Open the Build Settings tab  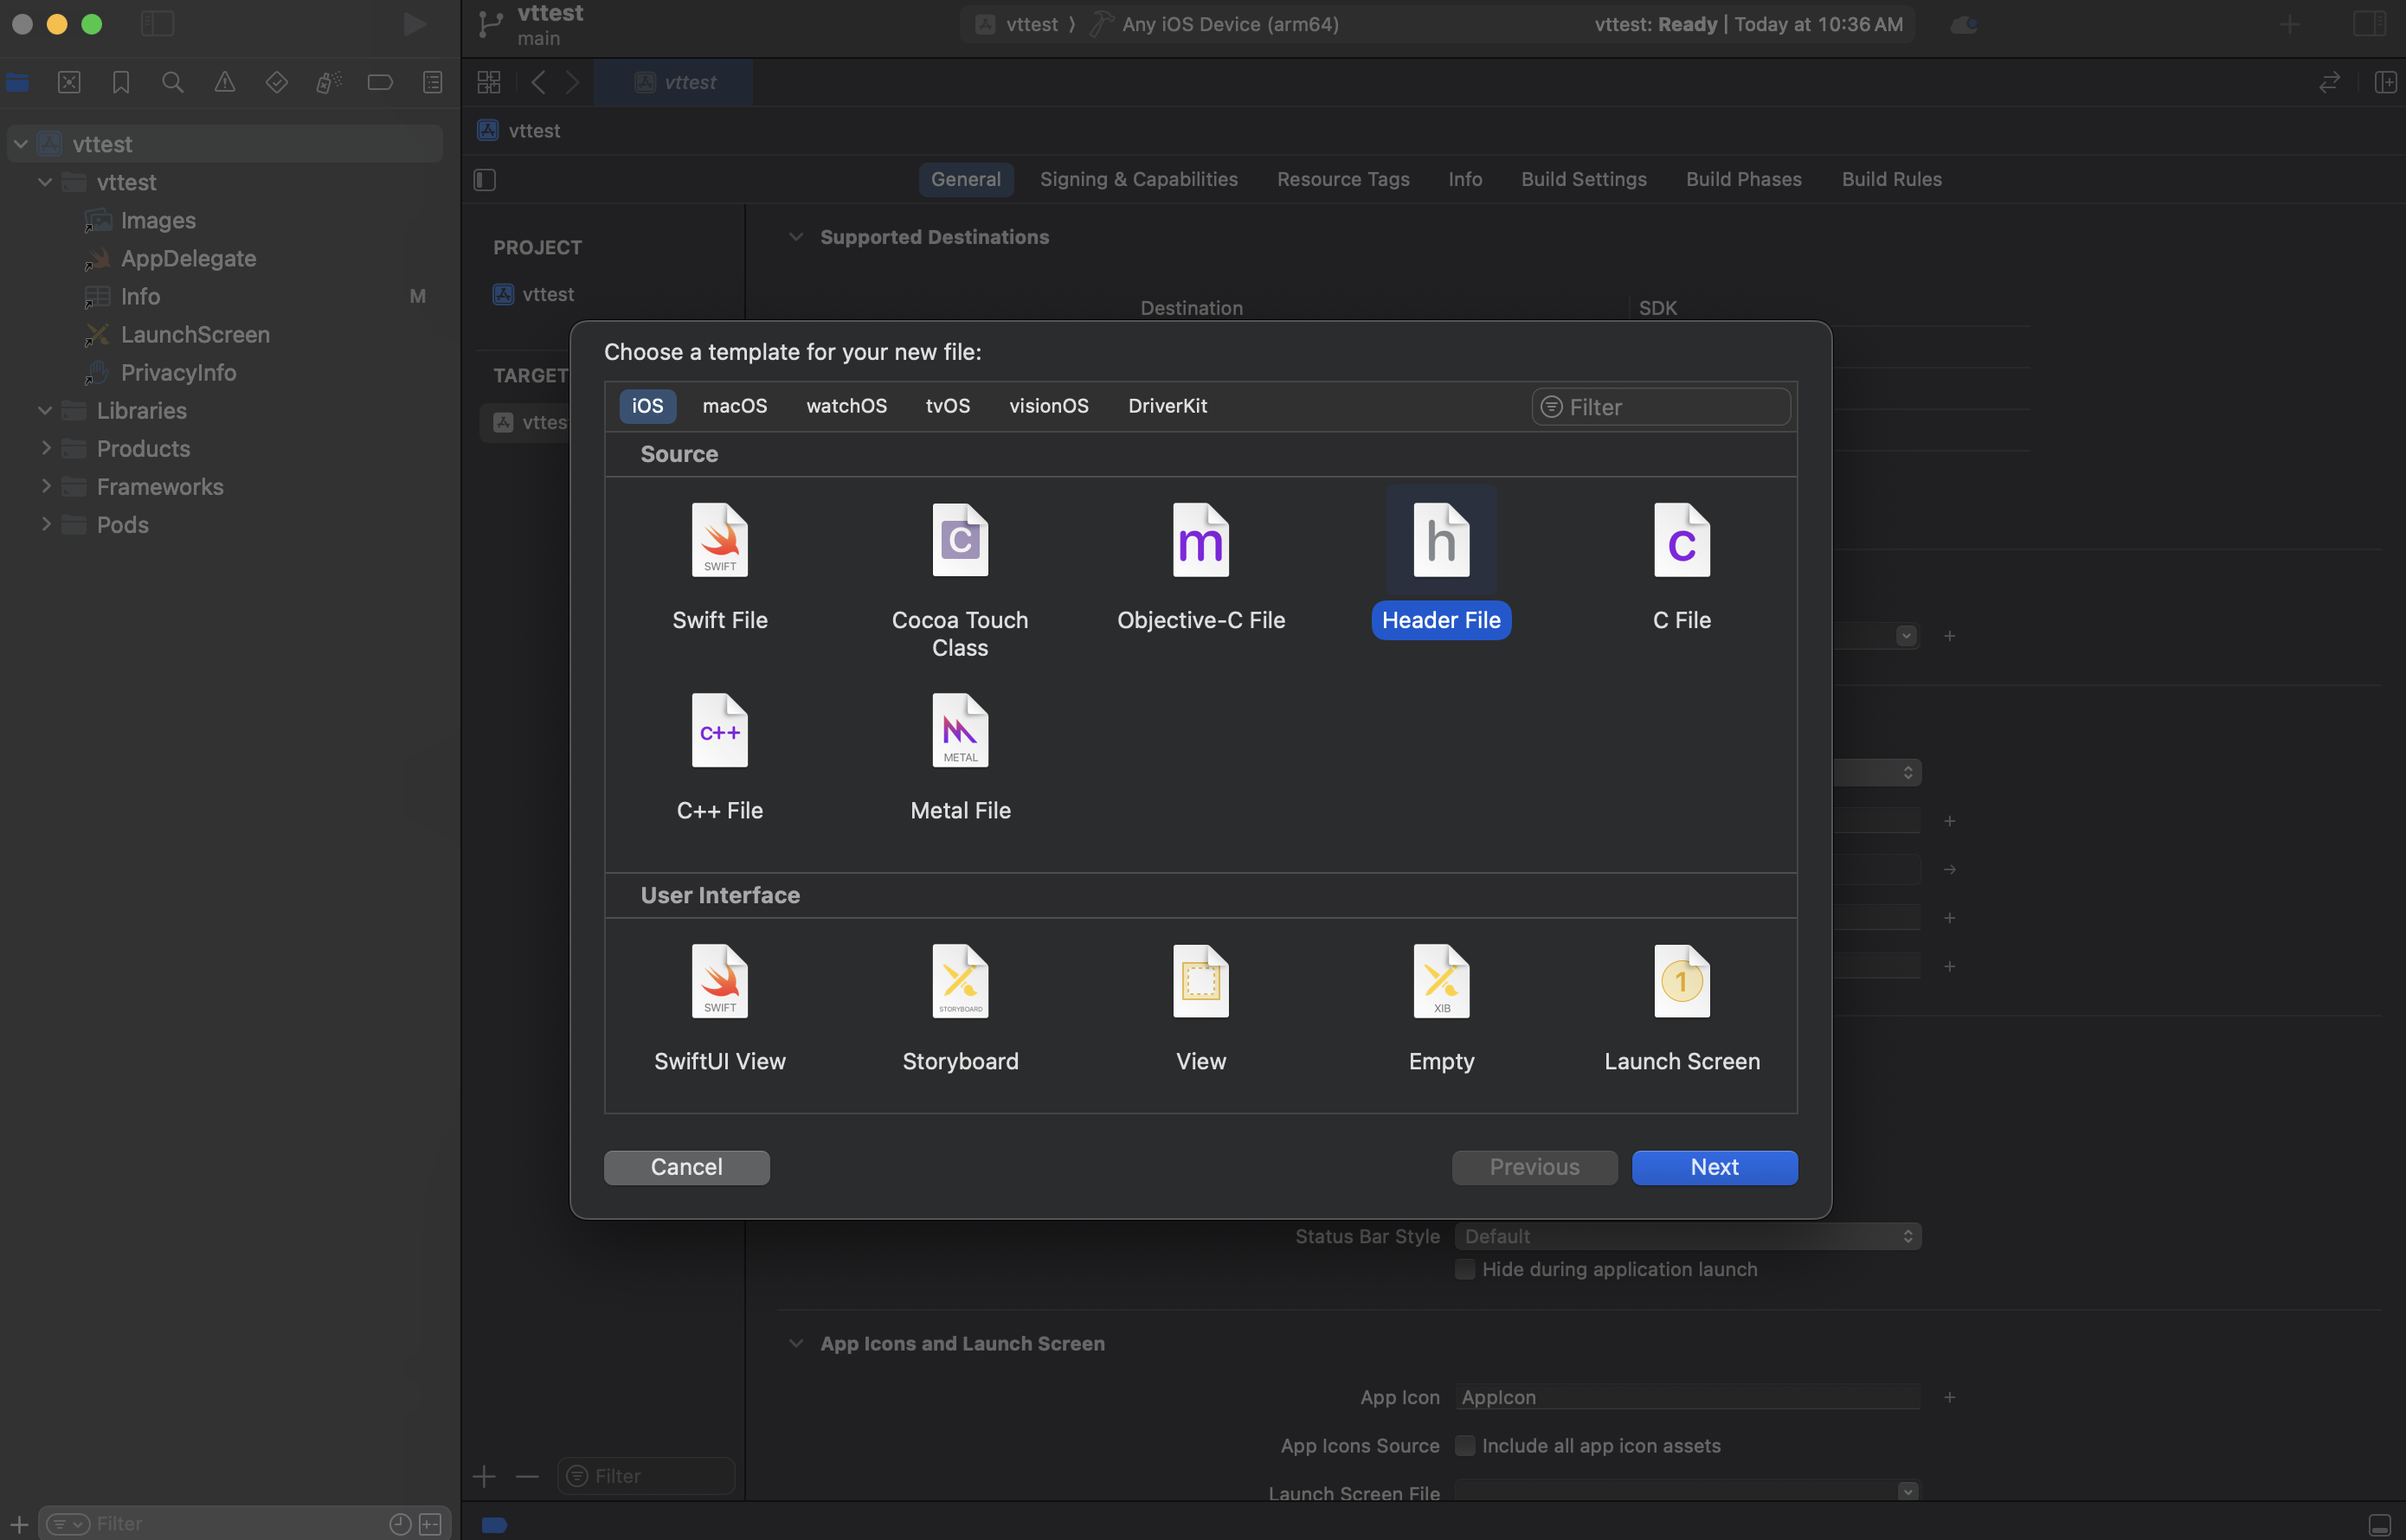1584,179
